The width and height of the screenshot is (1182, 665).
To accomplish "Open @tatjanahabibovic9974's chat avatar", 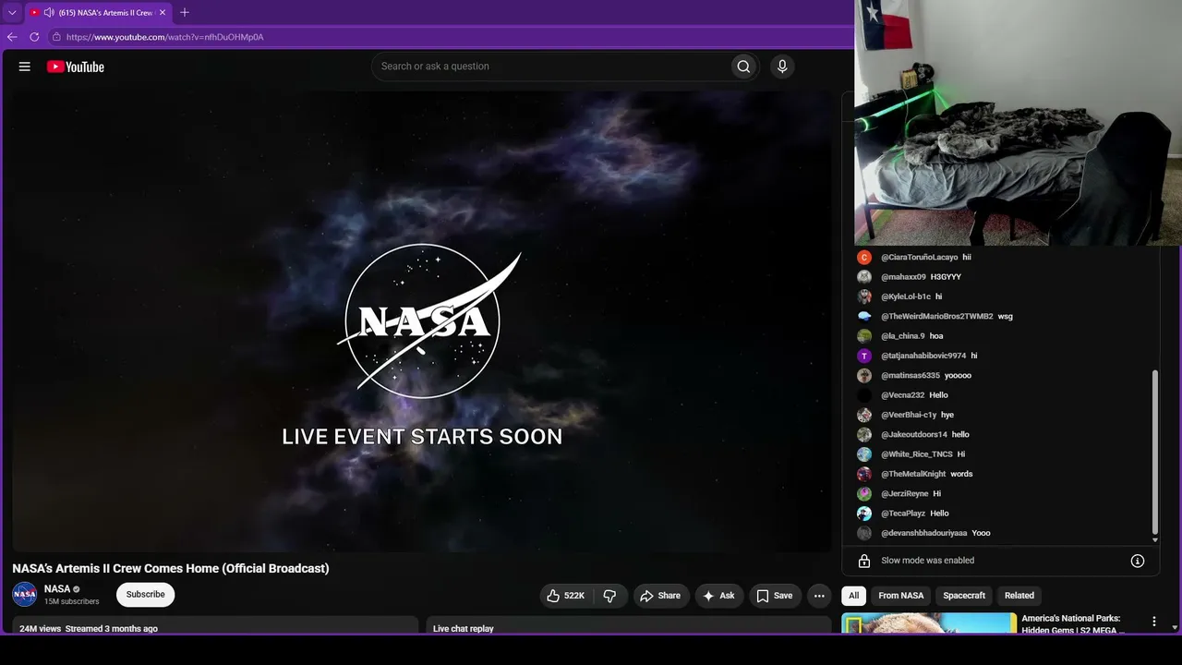I will 864,356.
